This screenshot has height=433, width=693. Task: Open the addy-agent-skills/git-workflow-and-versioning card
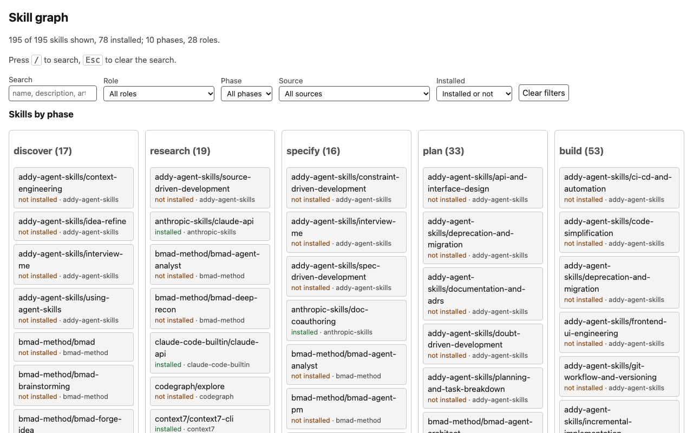[619, 377]
